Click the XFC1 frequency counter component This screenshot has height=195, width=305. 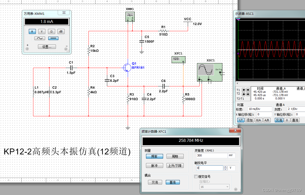[178, 60]
